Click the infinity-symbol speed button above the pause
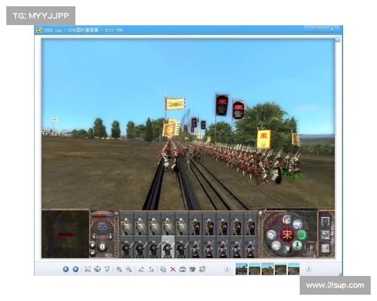Image resolution: width=377 pixels, height=301 pixels. pos(102,227)
